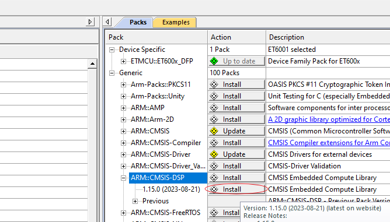Viewport: 390px width, 222px height.
Task: Select the ARM::CMSIS-Compiler tree item
Action: [166, 143]
